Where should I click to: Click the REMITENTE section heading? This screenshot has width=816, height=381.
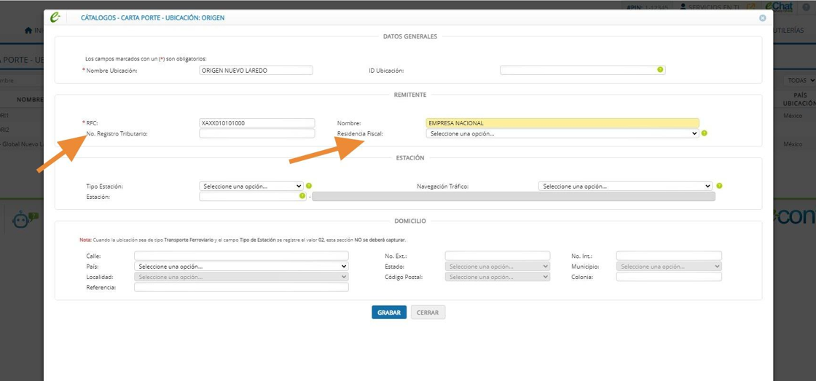[410, 95]
